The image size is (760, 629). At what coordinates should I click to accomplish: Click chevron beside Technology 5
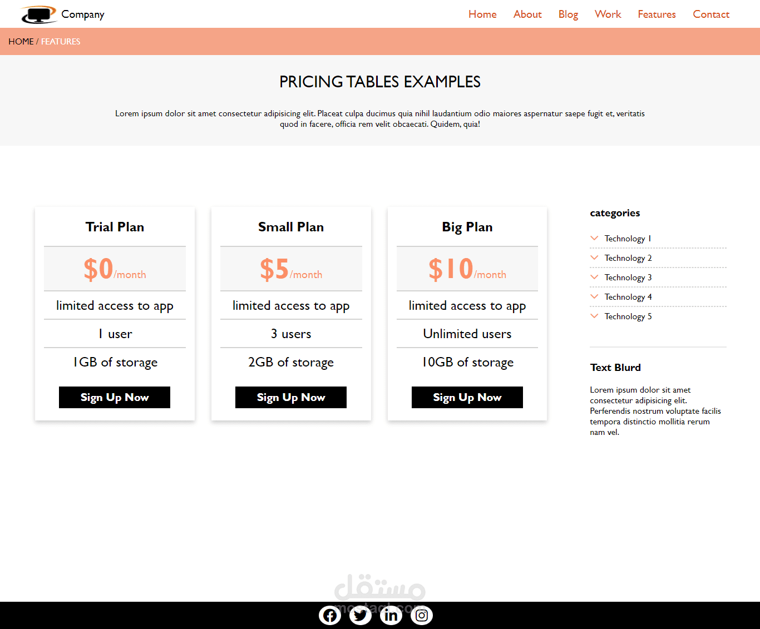[594, 316]
